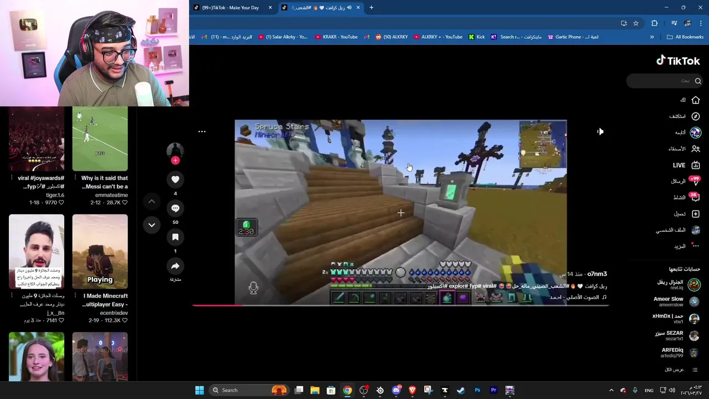Open followed account xHmDx
The image size is (709, 399).
pos(676,319)
